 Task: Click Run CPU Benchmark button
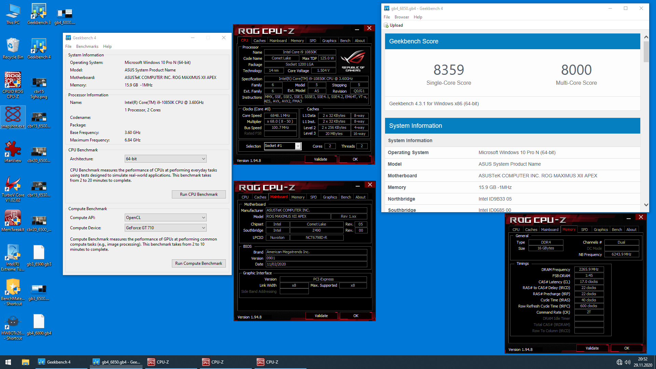(199, 194)
